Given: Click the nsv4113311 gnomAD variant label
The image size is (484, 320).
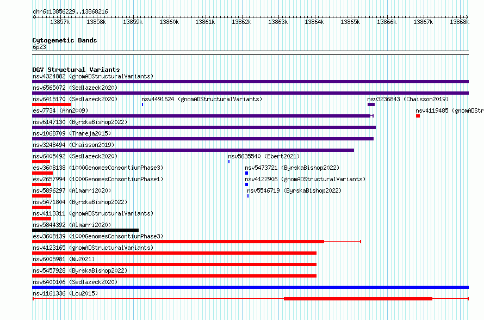Looking at the screenshot, I should tap(93, 213).
